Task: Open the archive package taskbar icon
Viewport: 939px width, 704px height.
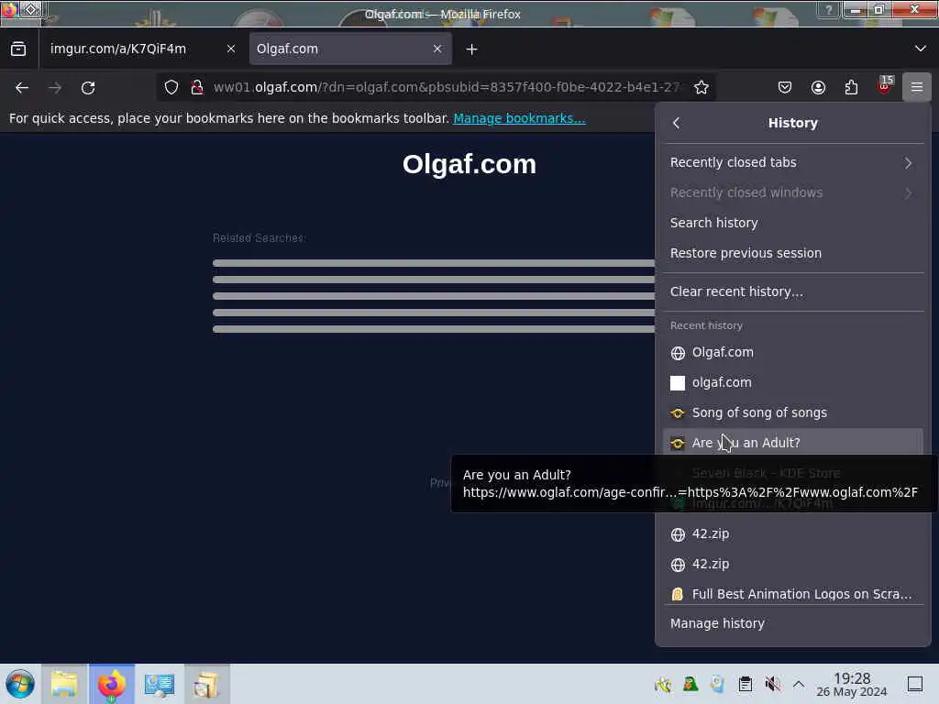Action: click(206, 684)
